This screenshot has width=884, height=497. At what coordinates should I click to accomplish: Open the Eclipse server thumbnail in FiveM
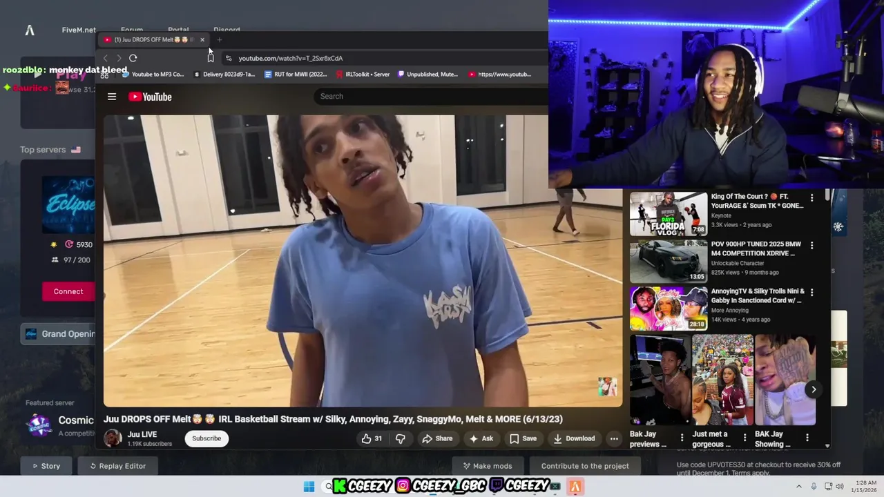click(x=68, y=205)
